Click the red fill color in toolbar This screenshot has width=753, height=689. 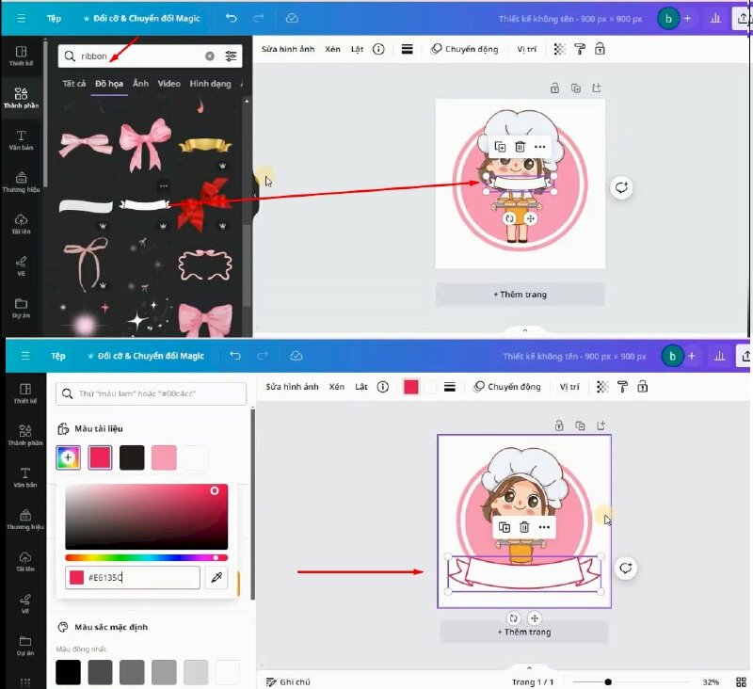tap(411, 387)
